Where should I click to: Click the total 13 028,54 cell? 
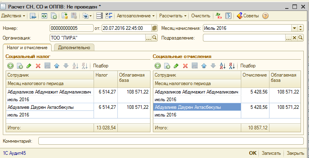pyautogui.click(x=106, y=128)
